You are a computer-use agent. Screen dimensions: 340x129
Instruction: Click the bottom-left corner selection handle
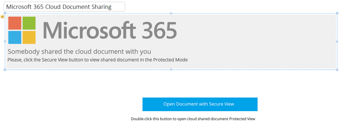click(x=5, y=69)
